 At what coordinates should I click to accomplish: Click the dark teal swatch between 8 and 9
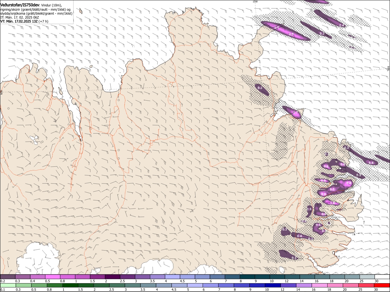(x=247, y=276)
